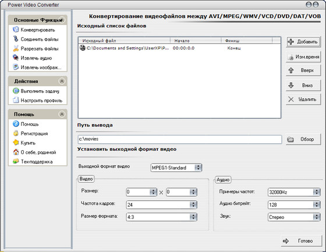Image resolution: width=326 pixels, height=252 pixels.
Task: Open the Регистрация lock icon
Action: 16,133
